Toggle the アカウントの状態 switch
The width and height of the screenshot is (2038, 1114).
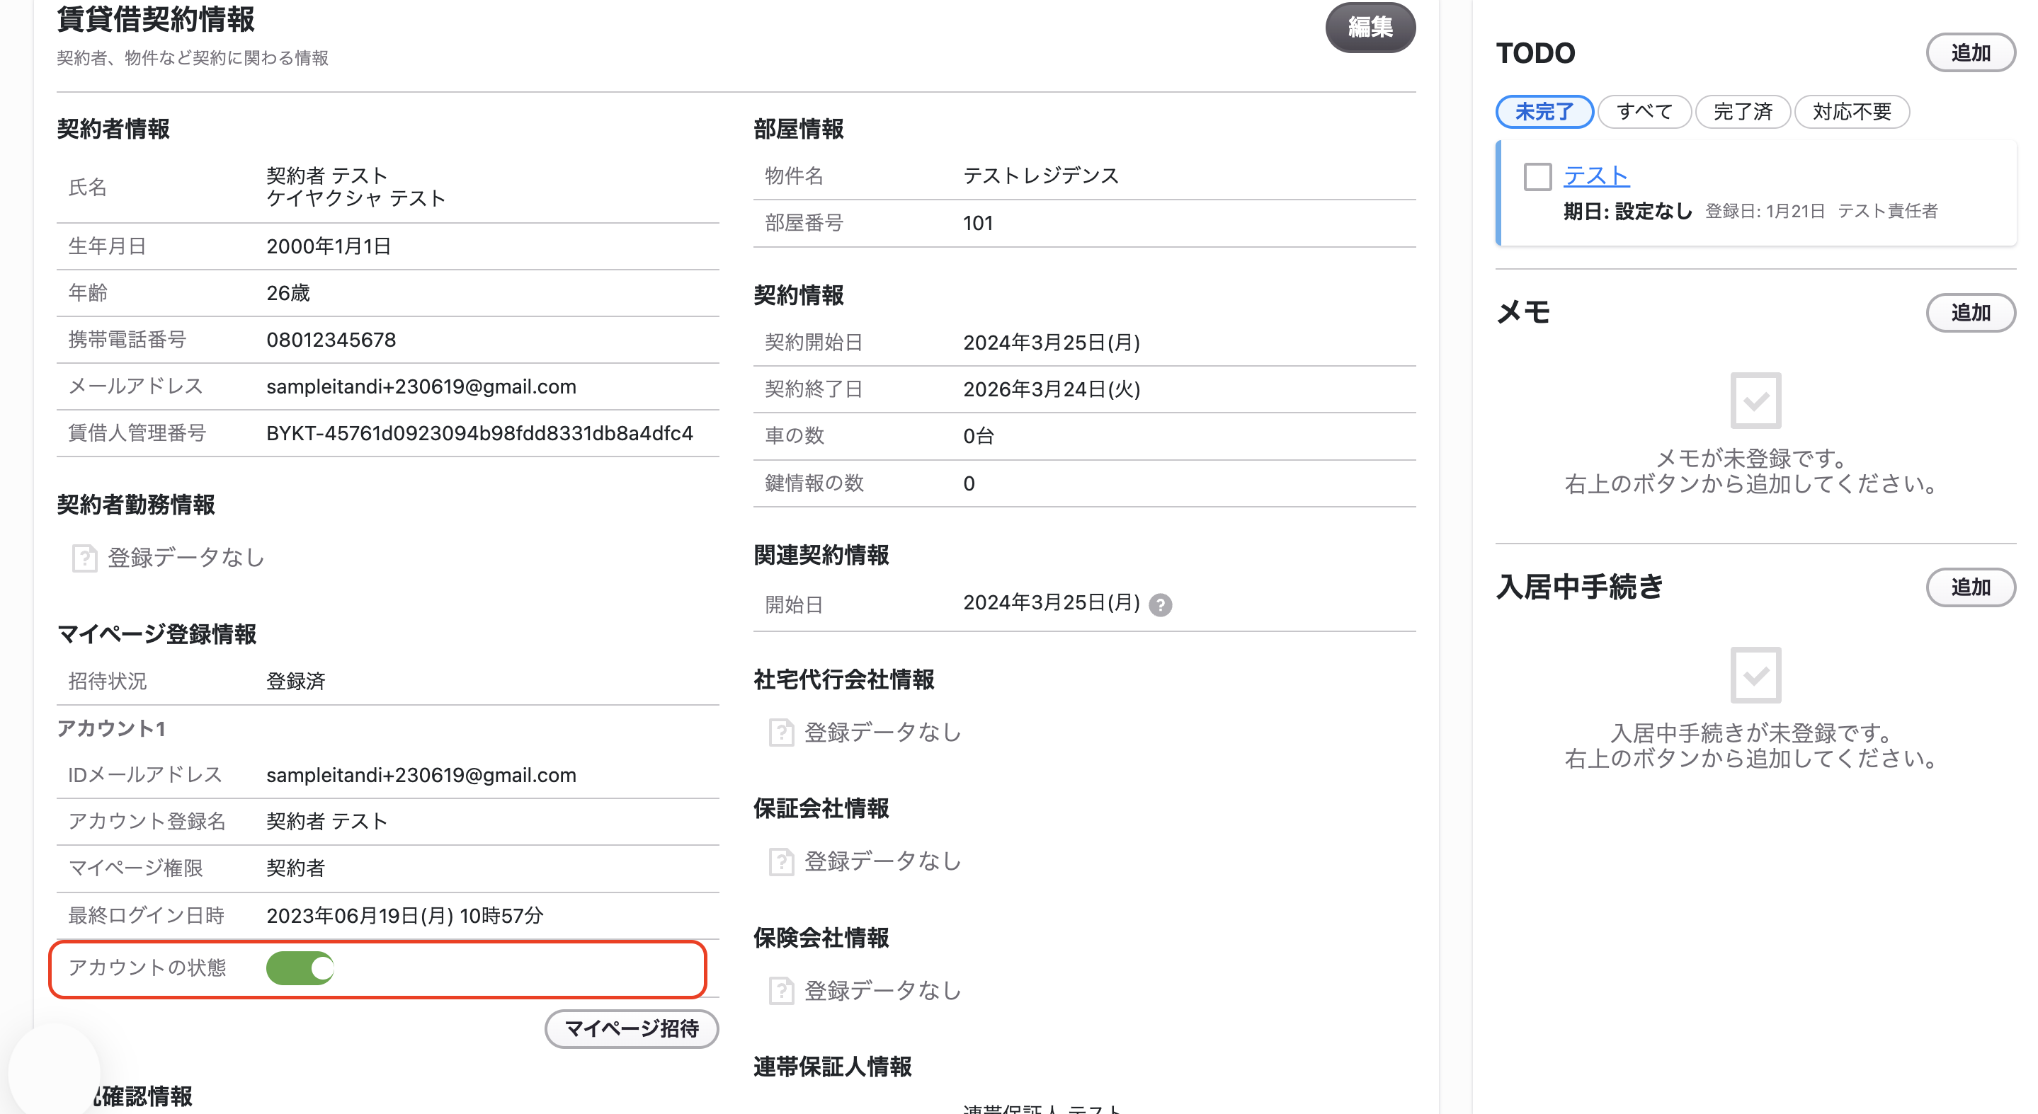(x=300, y=968)
